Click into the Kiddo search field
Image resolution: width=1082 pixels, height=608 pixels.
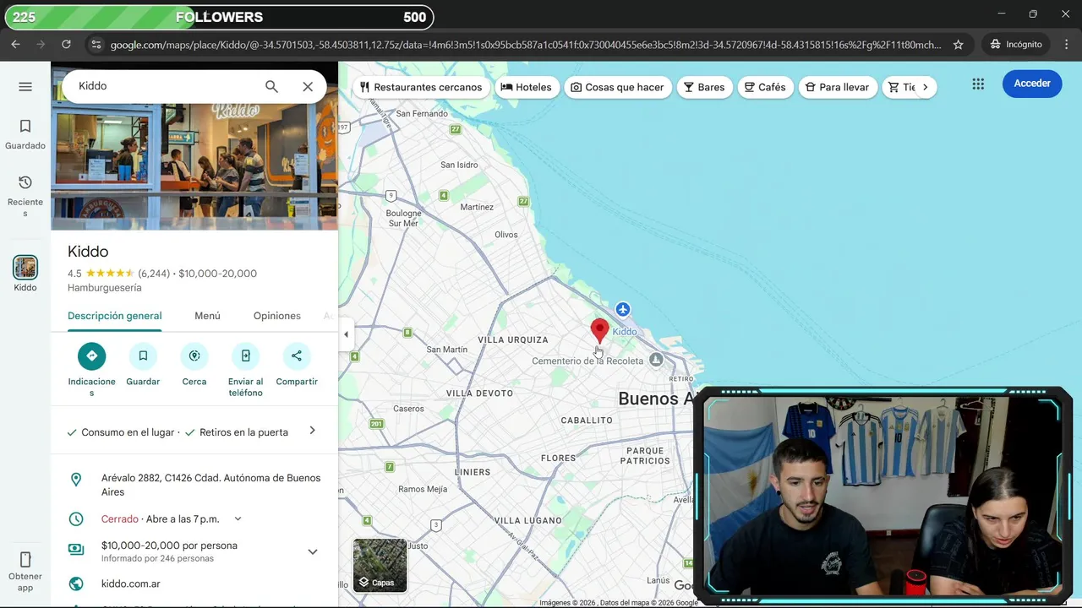click(165, 86)
